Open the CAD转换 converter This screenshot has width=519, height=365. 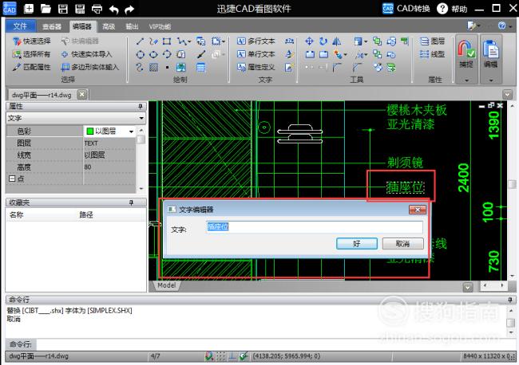[x=406, y=9]
